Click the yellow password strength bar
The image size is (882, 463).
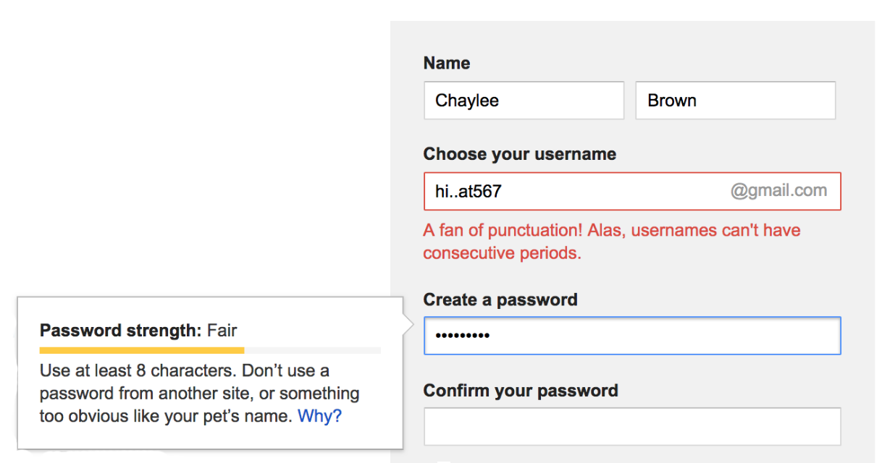coord(141,349)
